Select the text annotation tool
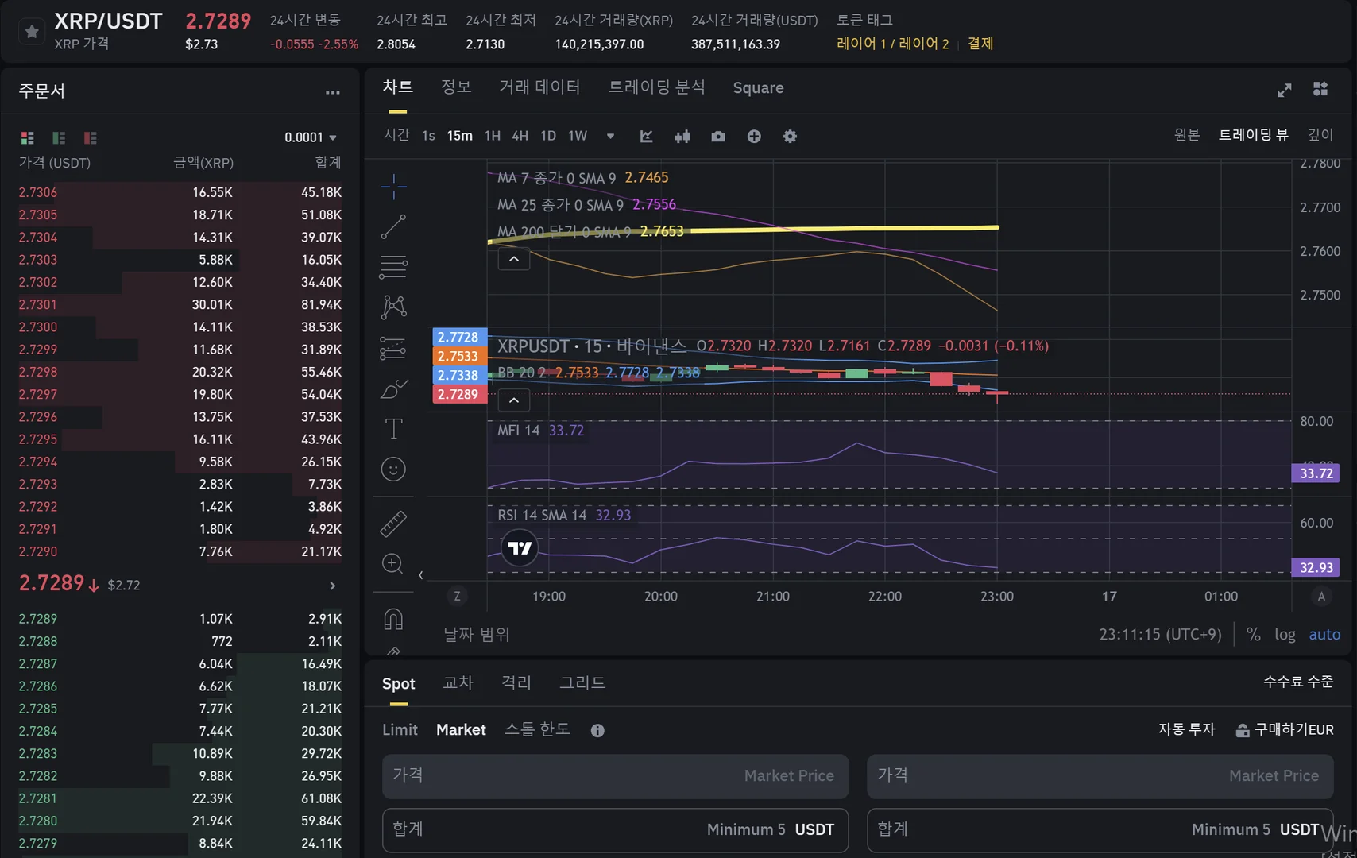This screenshot has width=1357, height=858. [393, 429]
